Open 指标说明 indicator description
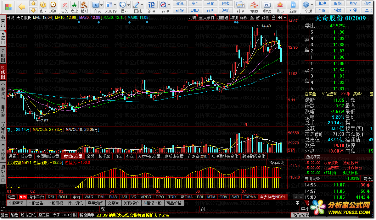 (x=277, y=163)
